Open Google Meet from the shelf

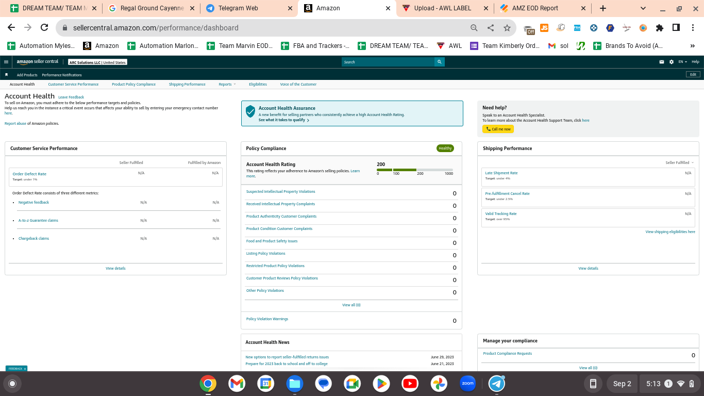tap(352, 384)
